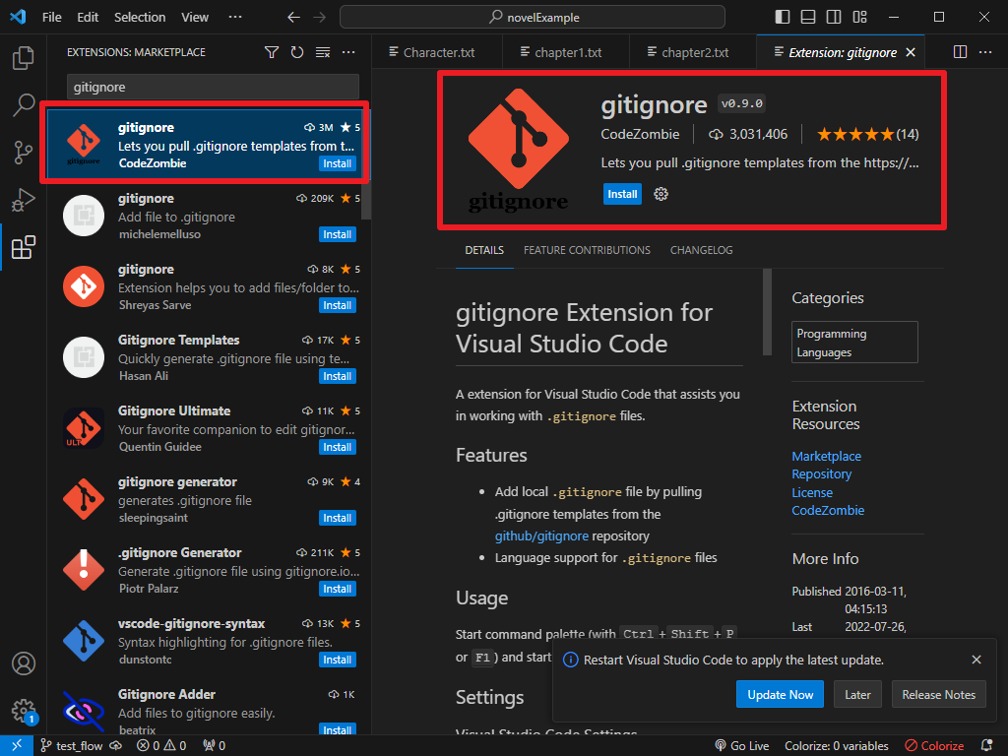Open the Edit menu
This screenshot has height=756, width=1008.
click(88, 18)
